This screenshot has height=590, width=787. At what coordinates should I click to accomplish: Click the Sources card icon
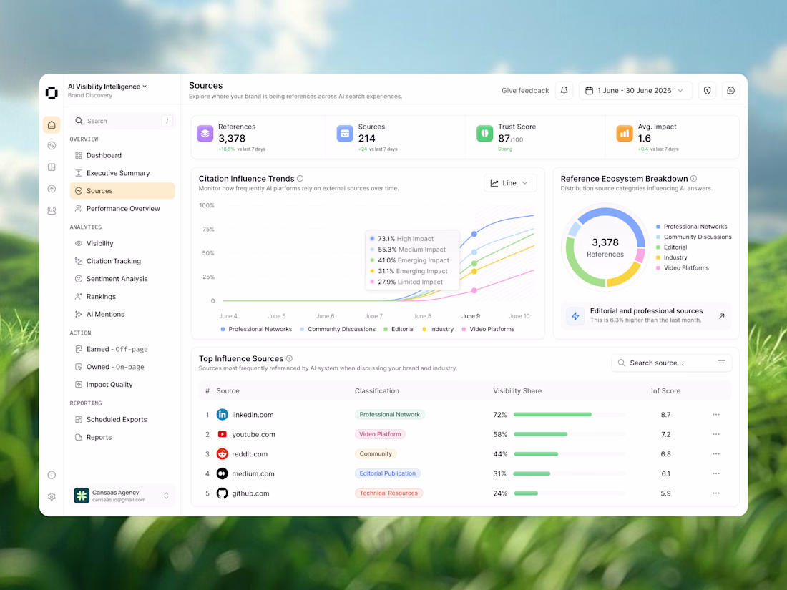pos(345,134)
